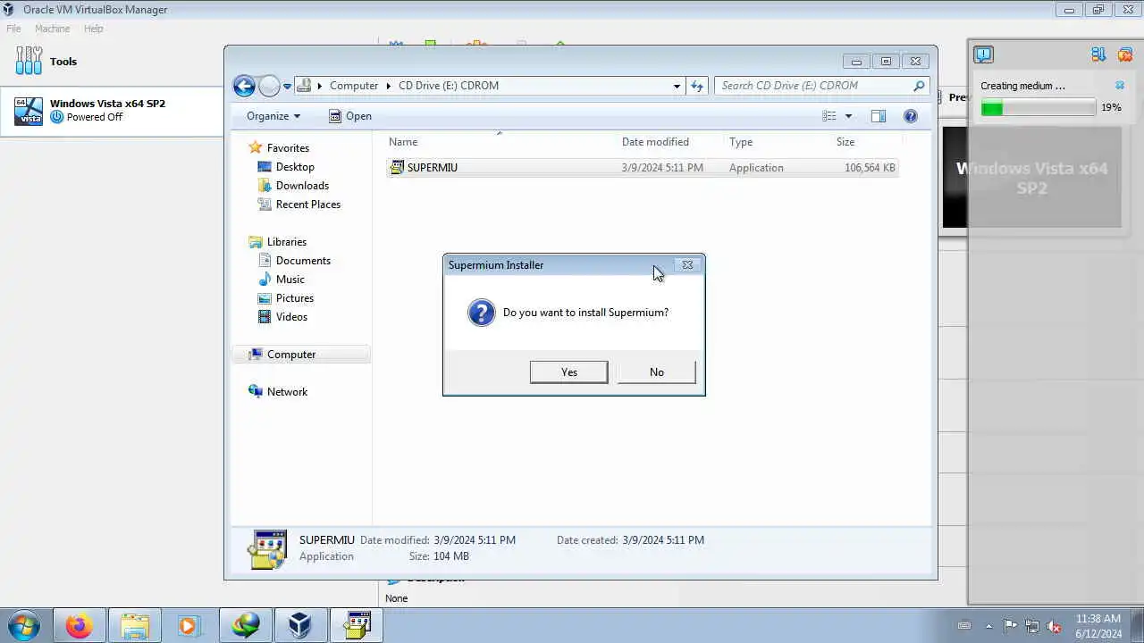Viewport: 1144px width, 643px height.
Task: Click the SUPERMIU file icon in the list
Action: point(397,167)
